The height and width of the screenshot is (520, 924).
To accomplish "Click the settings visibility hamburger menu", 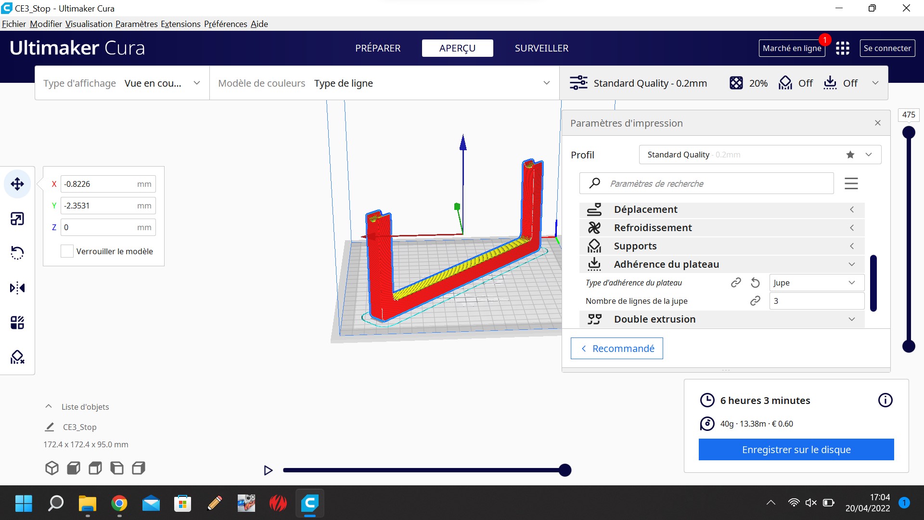I will (x=851, y=183).
